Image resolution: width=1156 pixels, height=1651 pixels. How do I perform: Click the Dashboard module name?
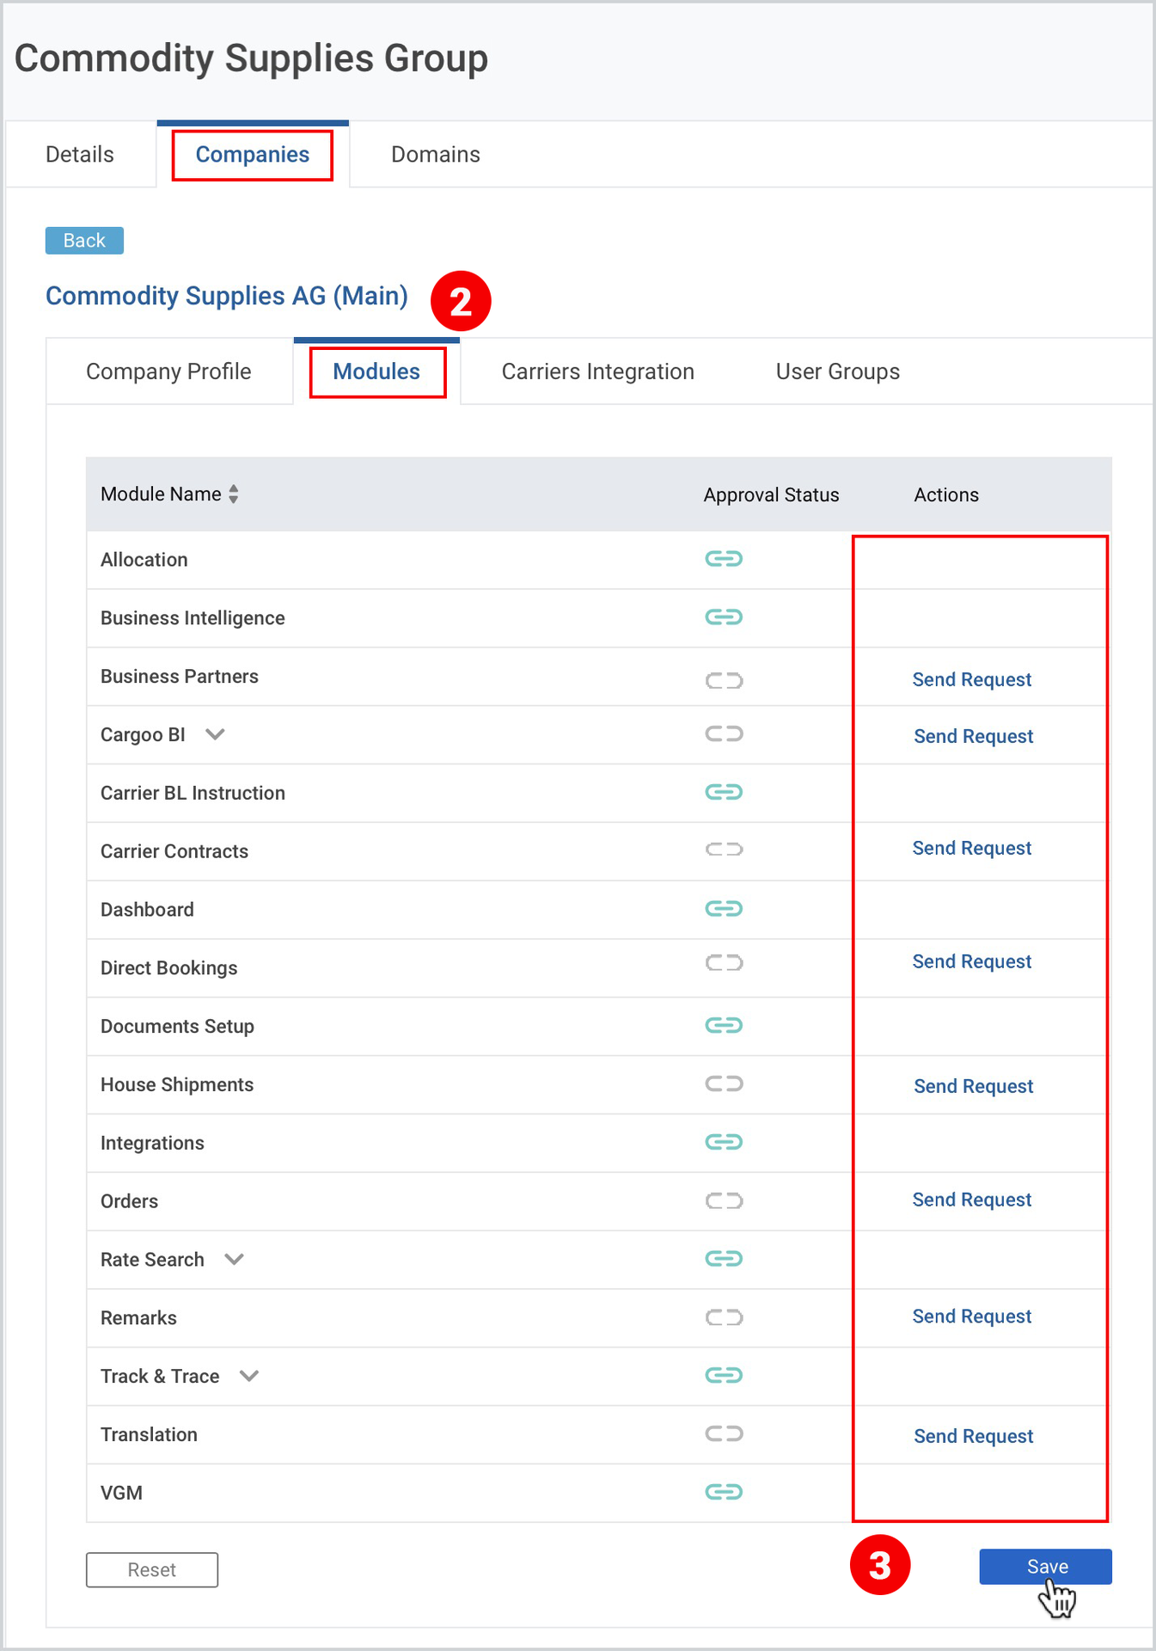(147, 910)
